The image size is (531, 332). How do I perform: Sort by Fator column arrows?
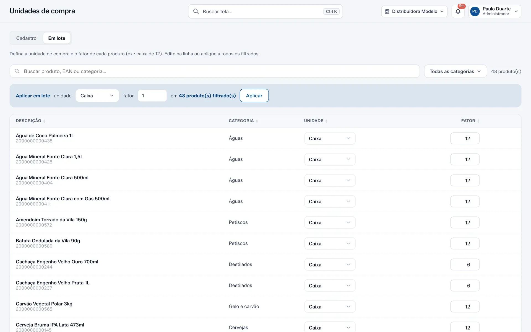(x=478, y=121)
